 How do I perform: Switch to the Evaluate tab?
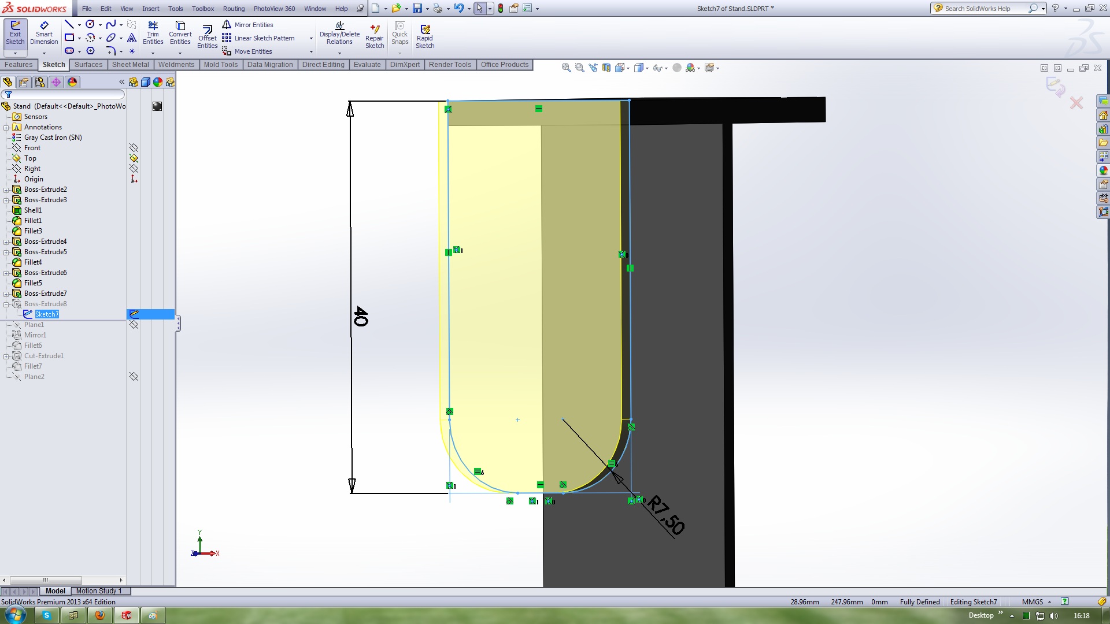click(x=367, y=65)
